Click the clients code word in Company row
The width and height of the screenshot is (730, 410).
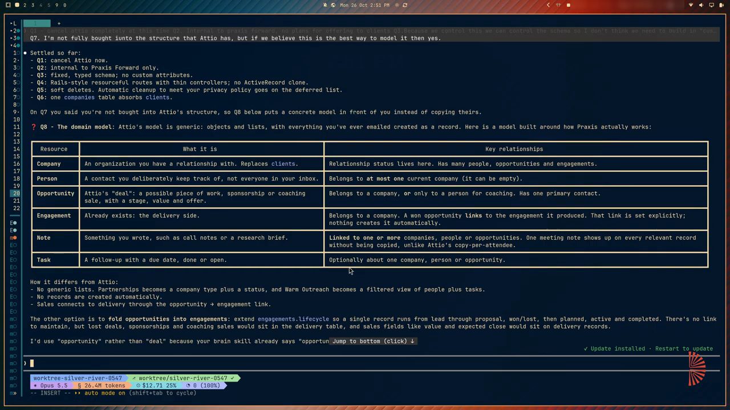pos(283,163)
